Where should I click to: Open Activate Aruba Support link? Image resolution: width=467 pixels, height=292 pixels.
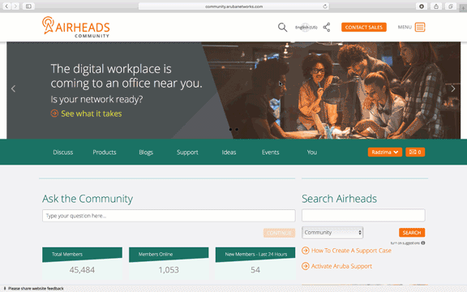[x=341, y=266]
